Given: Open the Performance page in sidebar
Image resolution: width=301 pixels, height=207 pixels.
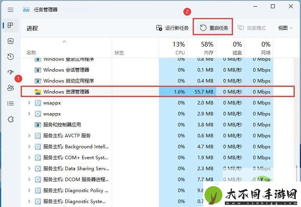Looking at the screenshot, I should point(11,41).
